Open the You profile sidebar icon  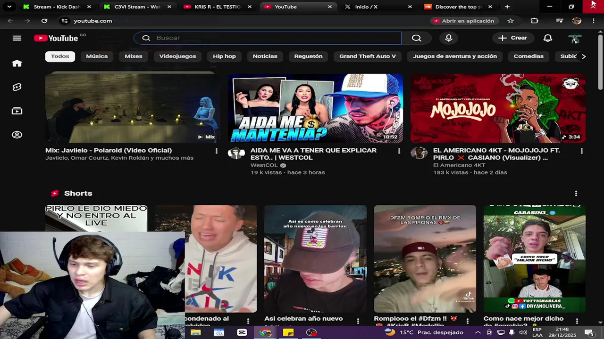pos(17,135)
